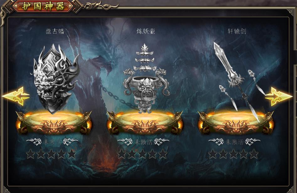
Task: Click the 轩辕剑 name label
Action: point(237,31)
